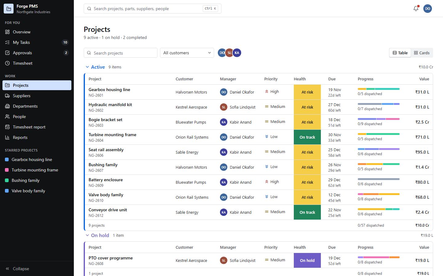
Task: Click the Overview sidebar icon
Action: coord(7,32)
